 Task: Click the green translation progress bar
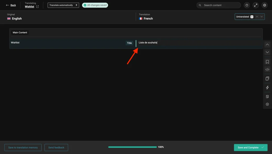tap(132, 147)
